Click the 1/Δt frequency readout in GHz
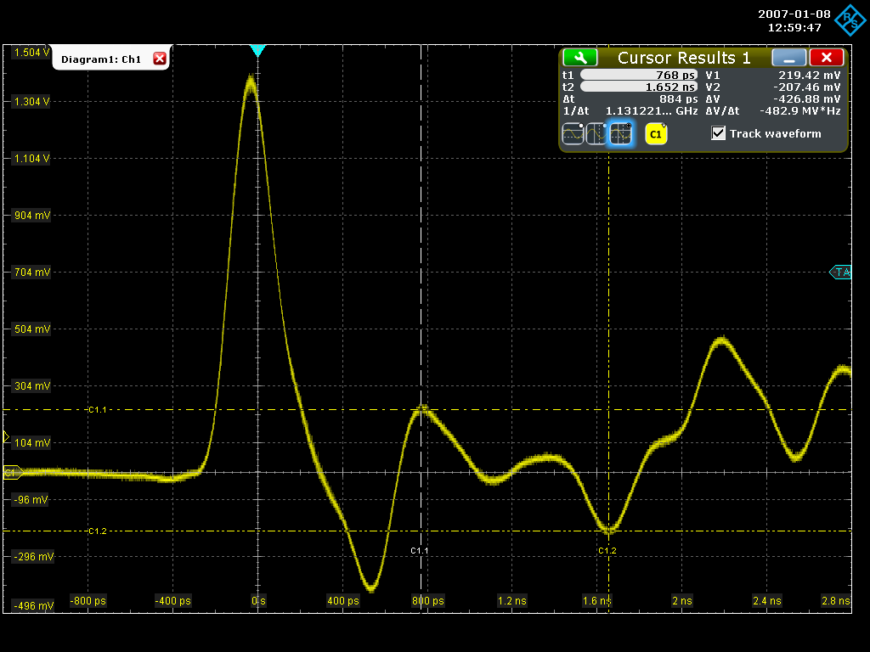This screenshot has height=652, width=870. [652, 111]
